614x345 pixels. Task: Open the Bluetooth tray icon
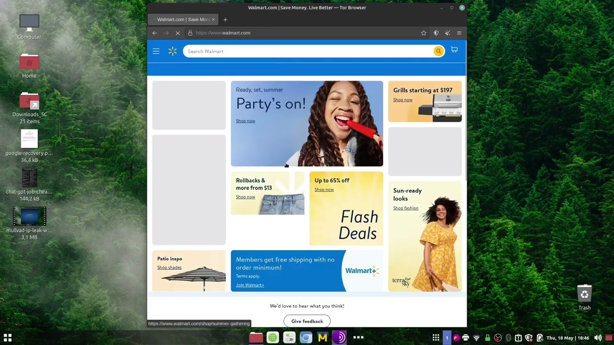(x=508, y=338)
